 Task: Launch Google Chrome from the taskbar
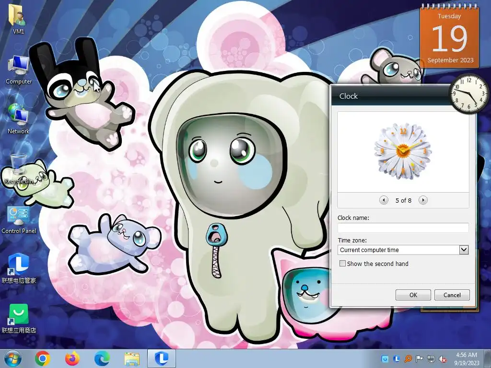pos(43,358)
